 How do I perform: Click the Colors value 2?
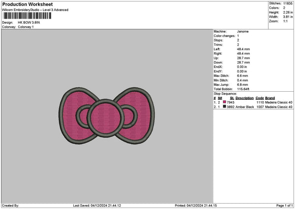(284, 8)
